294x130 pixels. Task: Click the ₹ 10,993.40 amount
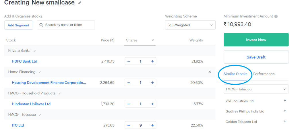point(237,24)
